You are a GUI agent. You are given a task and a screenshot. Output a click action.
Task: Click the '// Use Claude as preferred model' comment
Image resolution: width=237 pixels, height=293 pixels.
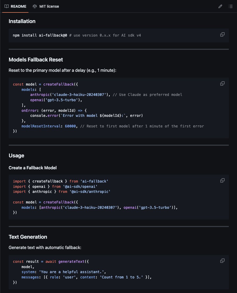pos(147,95)
